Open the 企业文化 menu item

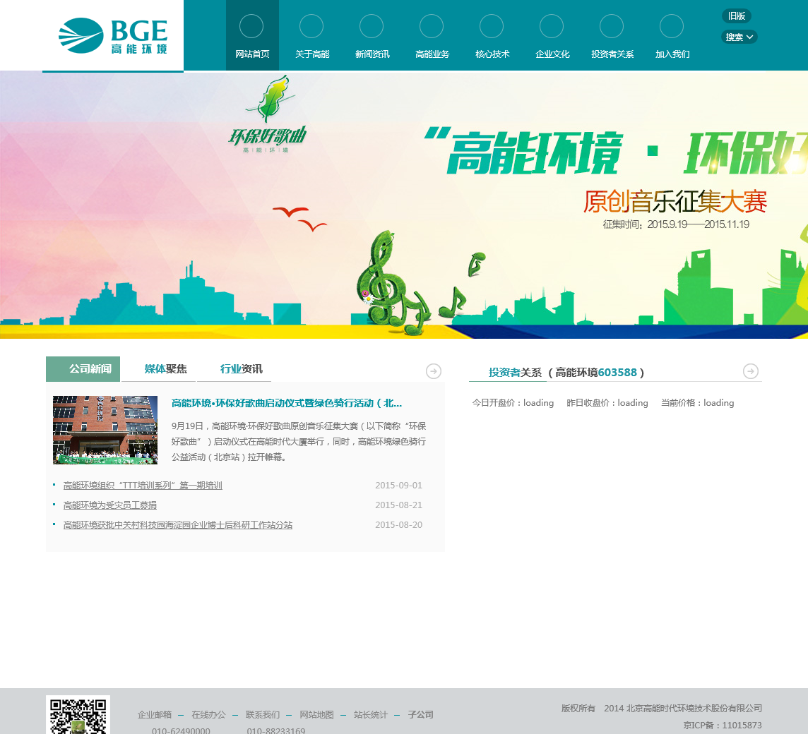coord(552,54)
